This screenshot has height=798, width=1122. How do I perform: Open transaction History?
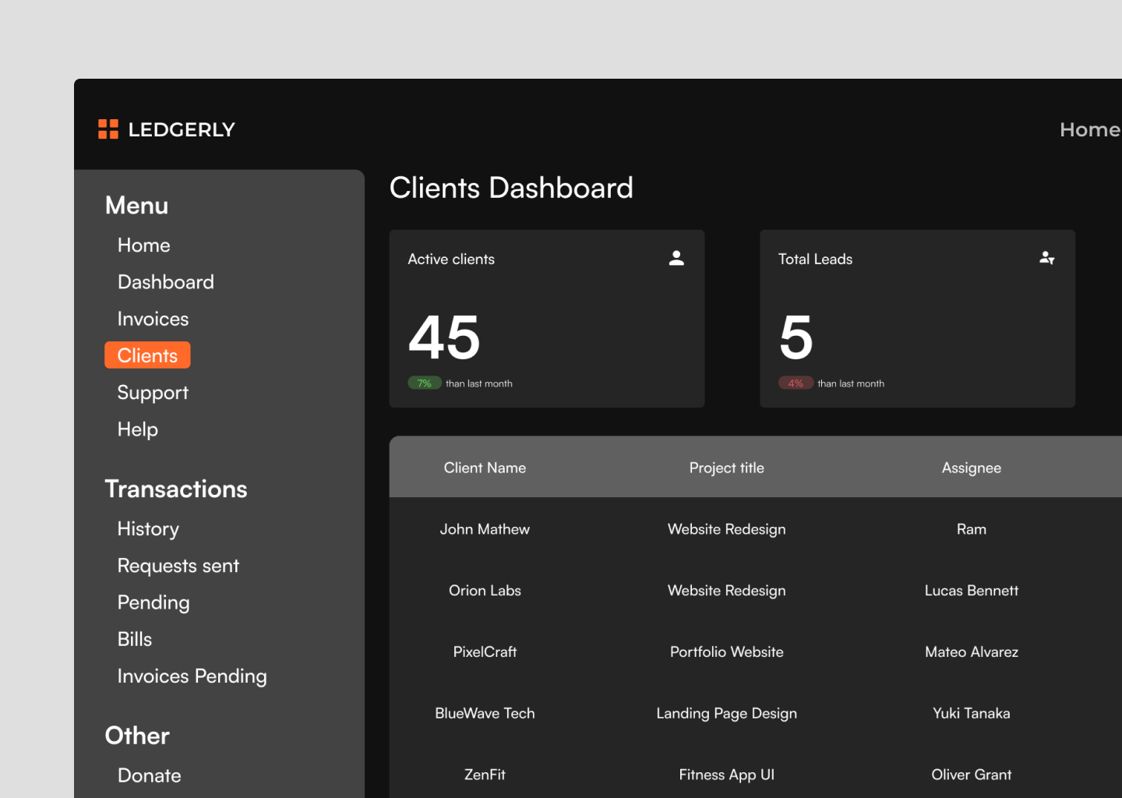[148, 528]
